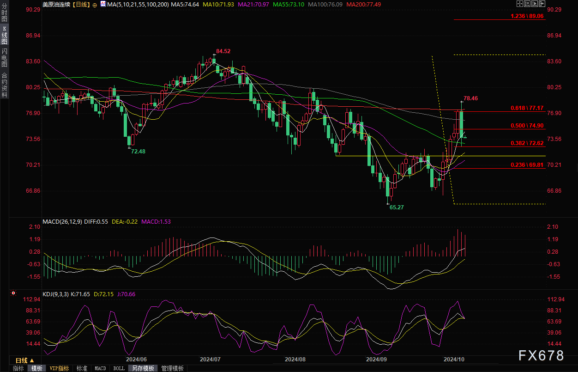578x372 pixels.
Task: Open the 合约资料 sidebar tab
Action: tap(4, 85)
